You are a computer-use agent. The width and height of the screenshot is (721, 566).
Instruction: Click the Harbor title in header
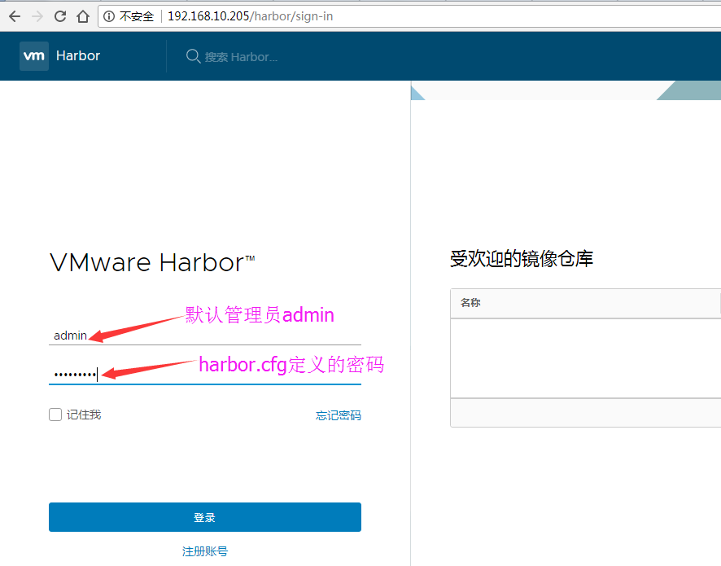point(77,55)
